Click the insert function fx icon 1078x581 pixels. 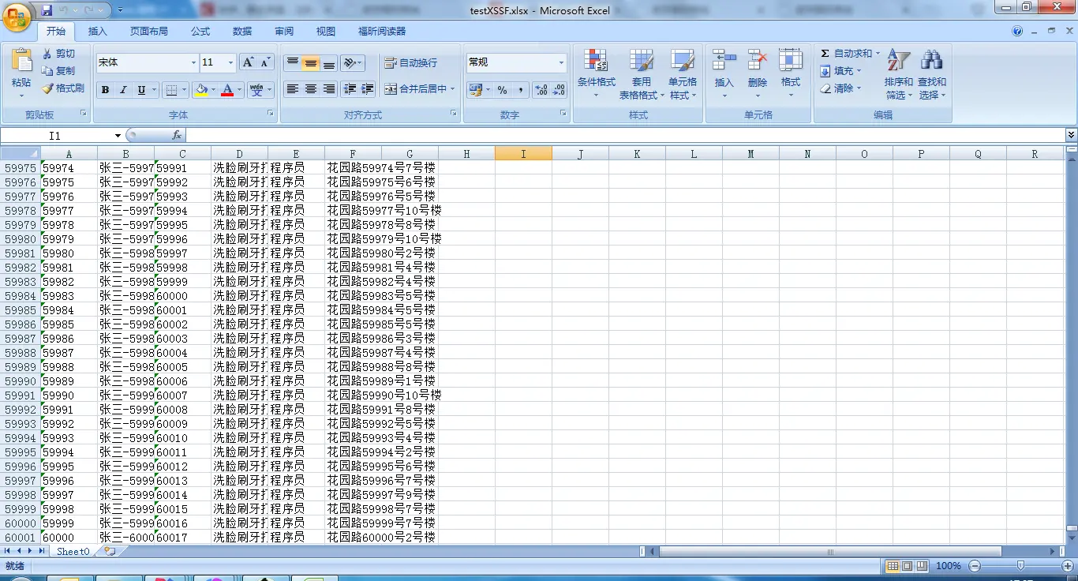[177, 136]
